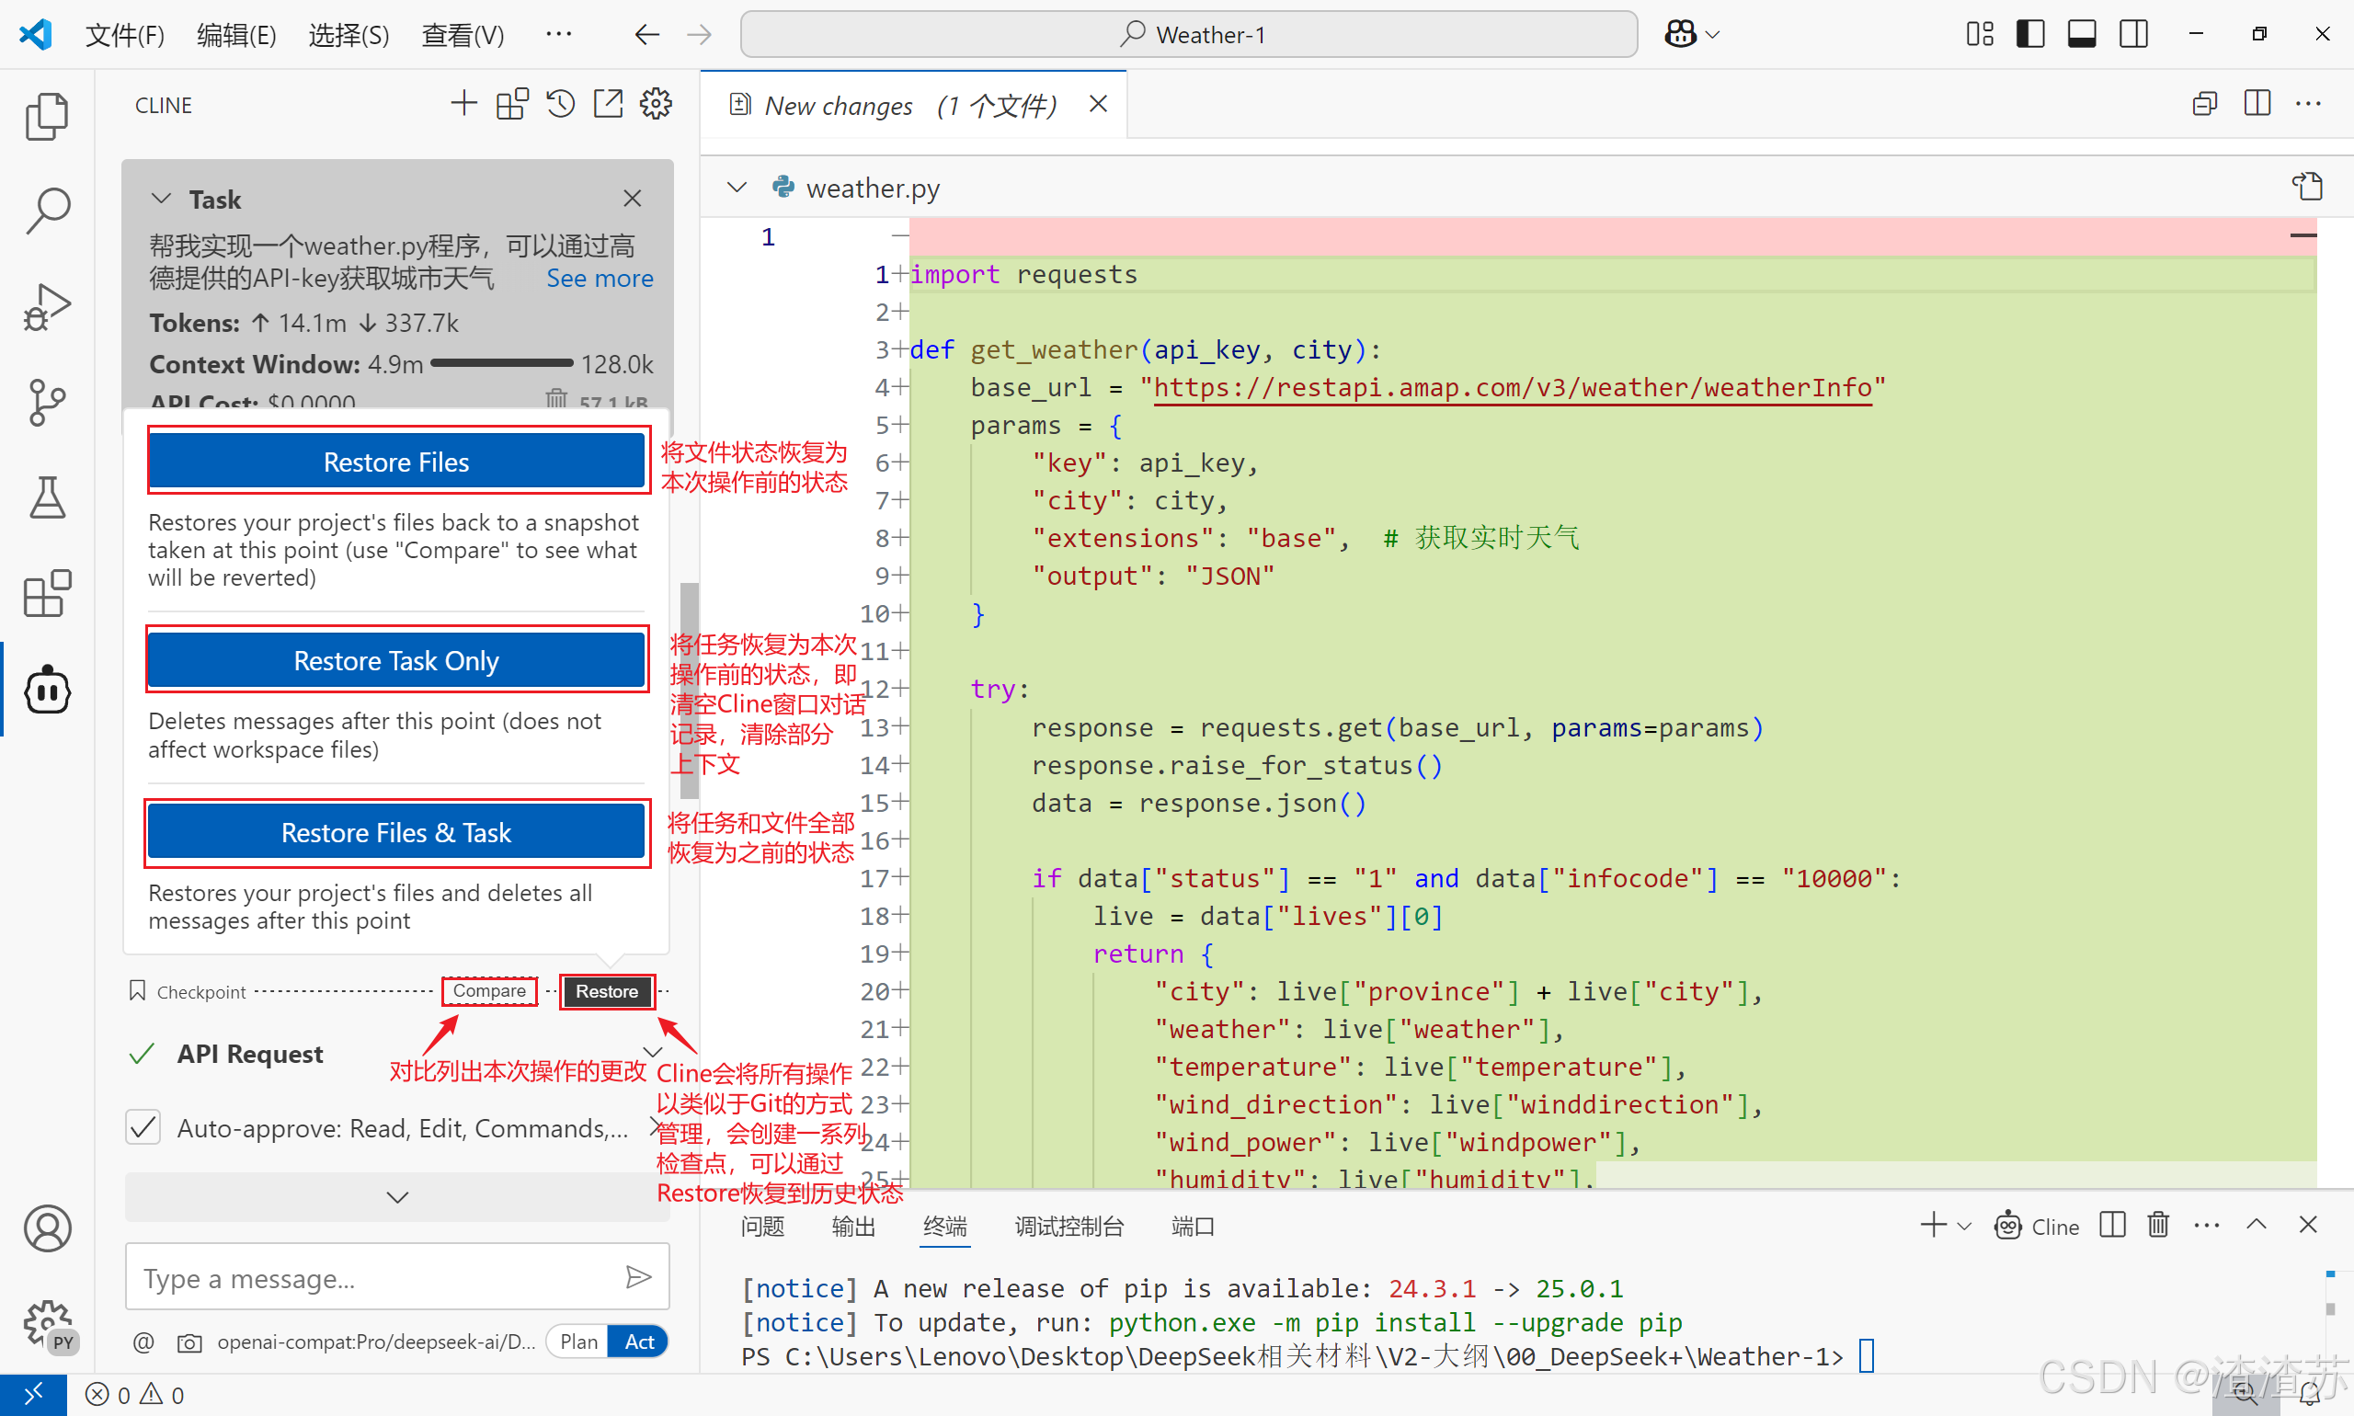Switch Cline to Act mode
The height and width of the screenshot is (1416, 2354).
pyautogui.click(x=638, y=1342)
